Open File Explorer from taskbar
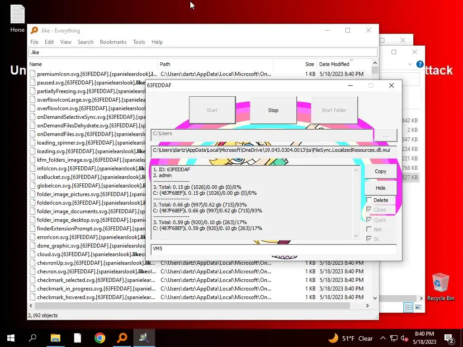Viewport: 463px width, 347px height. click(55, 338)
